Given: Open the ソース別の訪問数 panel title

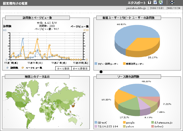Looking at the screenshot, I should coord(129,77).
